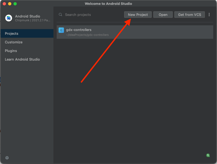Click the New Project button
The height and width of the screenshot is (164, 217).
pos(138,15)
